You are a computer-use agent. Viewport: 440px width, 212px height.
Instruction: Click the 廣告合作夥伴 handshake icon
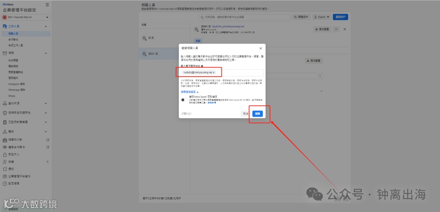(x=4, y=147)
